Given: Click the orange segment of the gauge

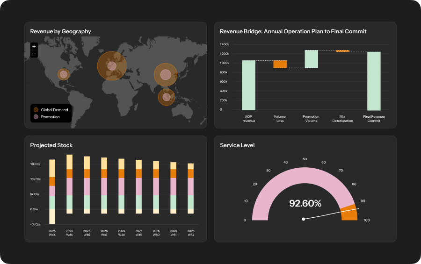Looking at the screenshot, I should 348,212.
